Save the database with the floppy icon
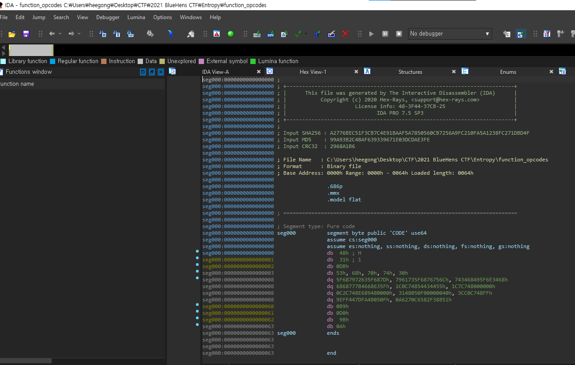 (26, 34)
